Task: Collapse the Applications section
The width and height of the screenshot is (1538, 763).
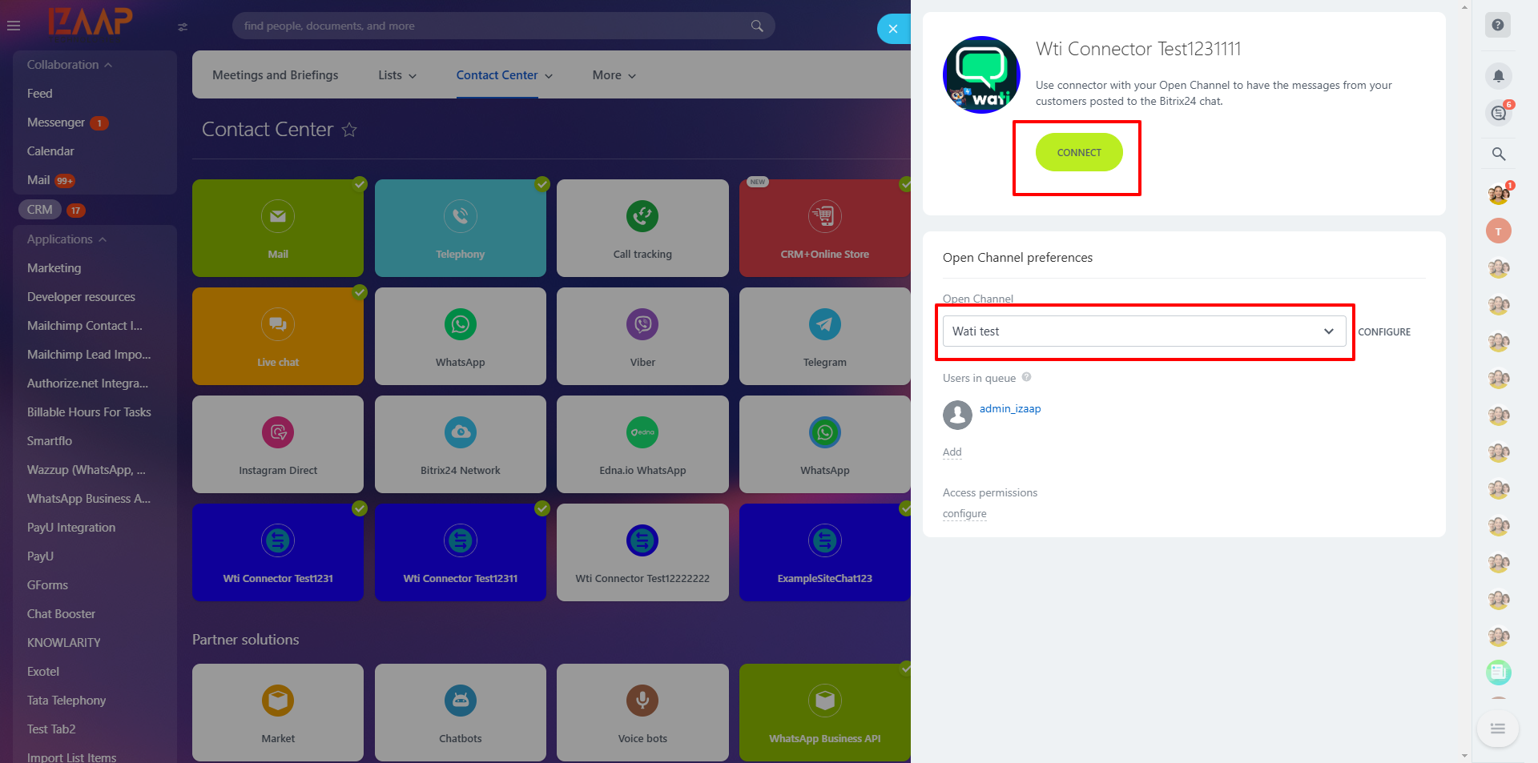Action: [x=66, y=239]
